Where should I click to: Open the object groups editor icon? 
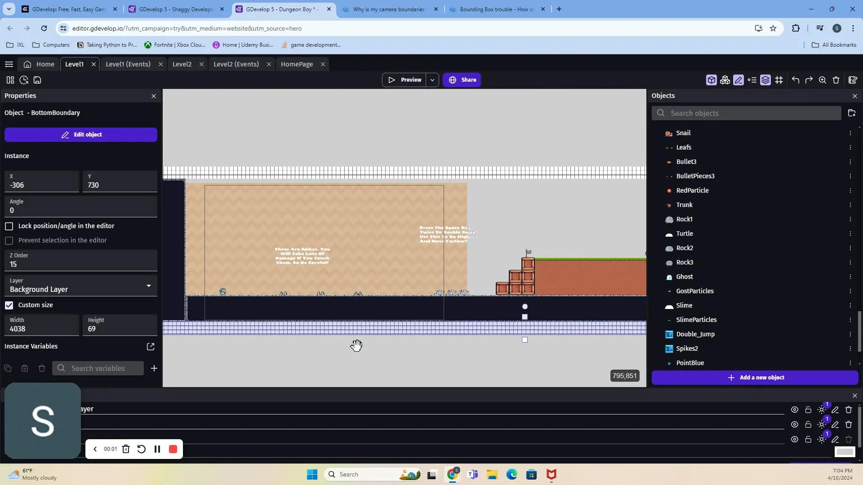(725, 80)
